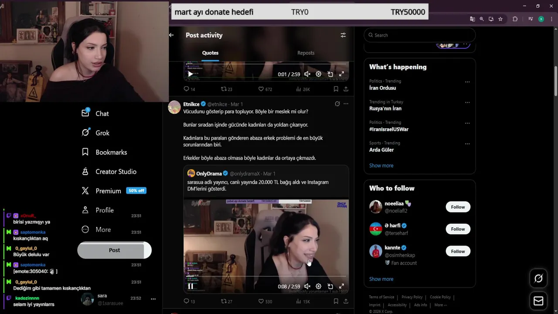Click into the X Search field
Image resolution: width=558 pixels, height=314 pixels.
pos(419,35)
